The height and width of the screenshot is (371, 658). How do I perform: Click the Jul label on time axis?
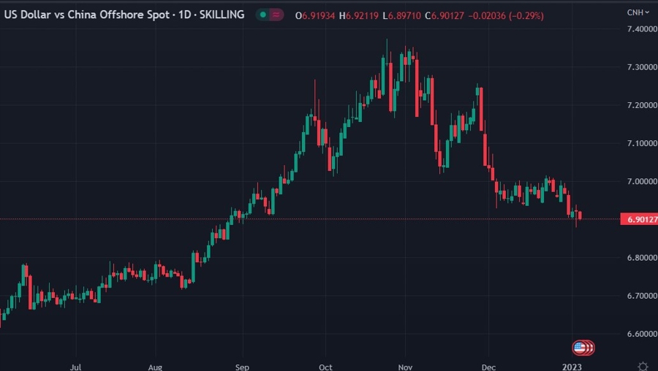75,367
